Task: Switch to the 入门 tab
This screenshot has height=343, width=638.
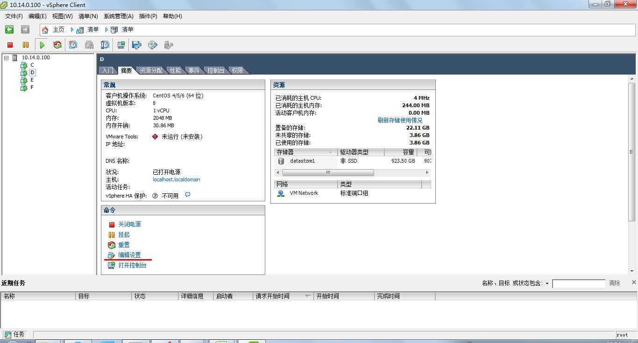Action: click(x=107, y=70)
